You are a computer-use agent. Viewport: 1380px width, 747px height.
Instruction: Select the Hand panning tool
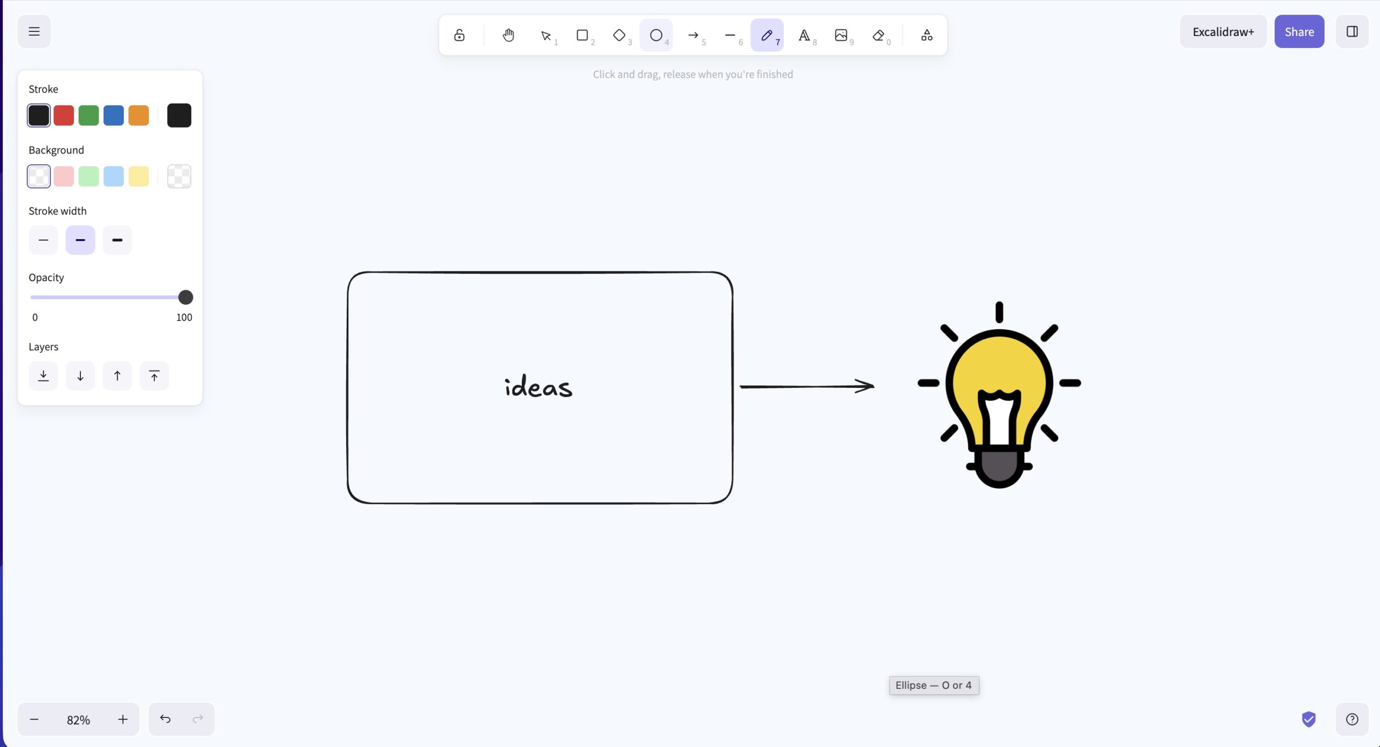point(508,35)
